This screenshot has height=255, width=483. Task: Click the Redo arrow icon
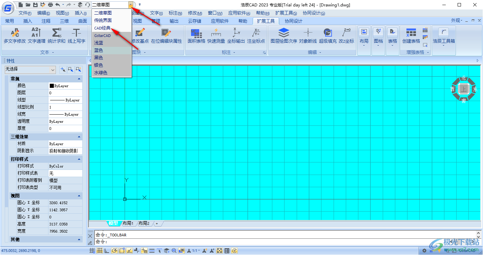point(69,5)
